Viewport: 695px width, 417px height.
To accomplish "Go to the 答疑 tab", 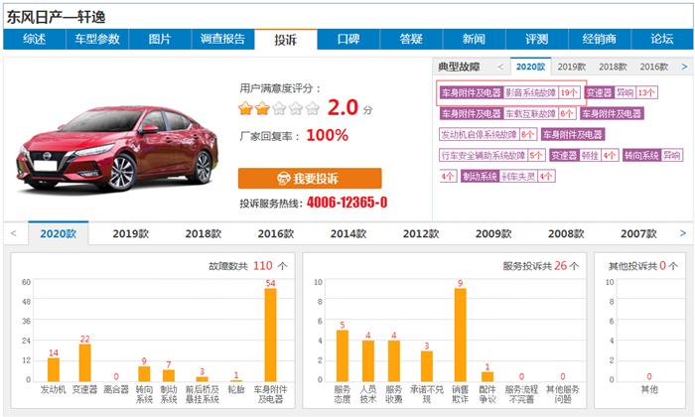I will click(x=411, y=39).
